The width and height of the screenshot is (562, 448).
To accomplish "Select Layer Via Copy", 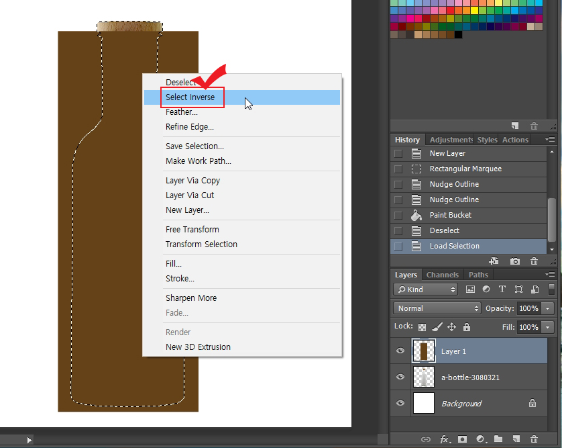I will 242,181.
